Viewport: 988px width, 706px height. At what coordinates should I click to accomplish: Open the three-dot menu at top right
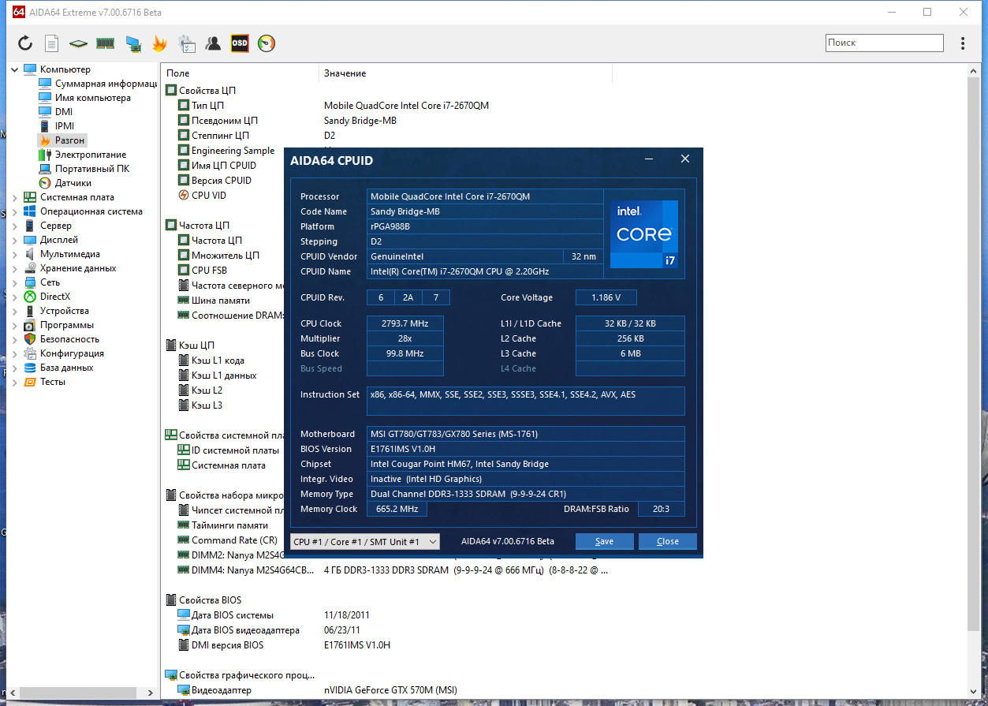pos(963,43)
